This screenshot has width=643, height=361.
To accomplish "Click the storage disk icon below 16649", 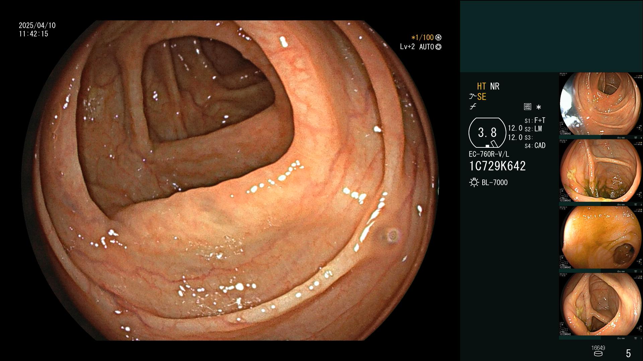I will 598,354.
